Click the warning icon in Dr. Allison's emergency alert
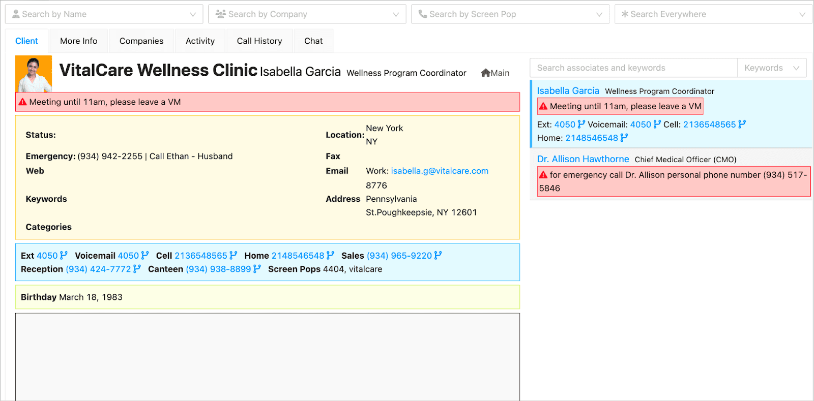Screen dimensions: 814x401 tap(543, 175)
